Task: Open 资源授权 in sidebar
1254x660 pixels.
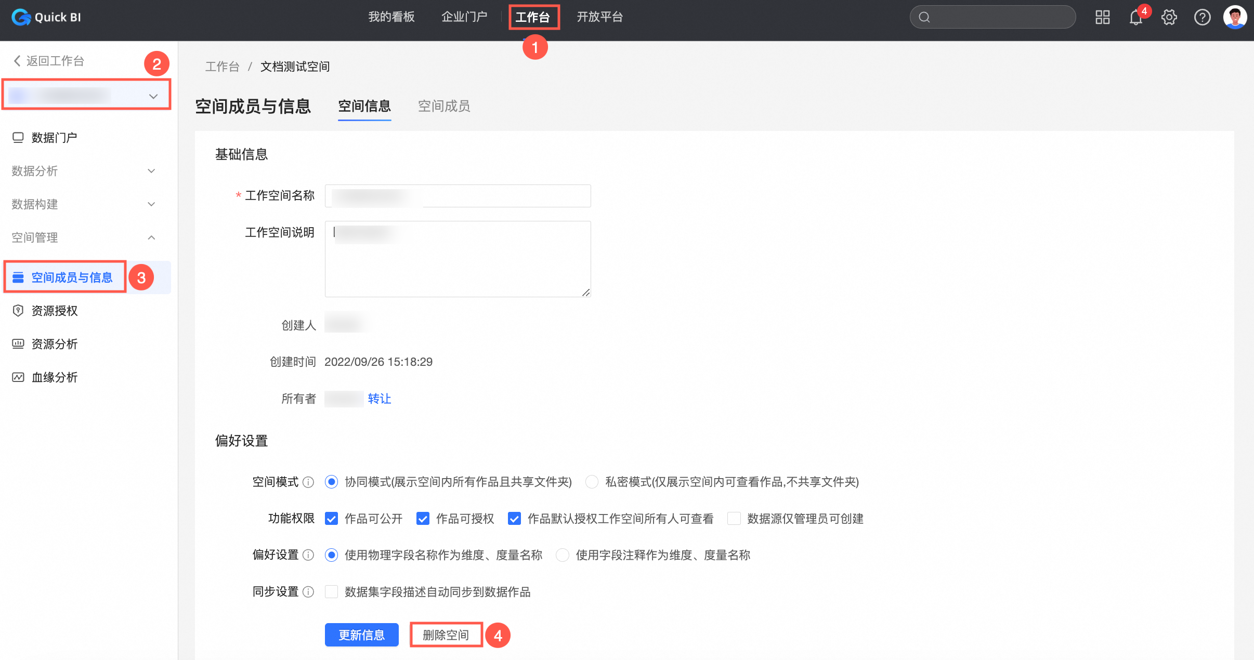Action: 55,311
